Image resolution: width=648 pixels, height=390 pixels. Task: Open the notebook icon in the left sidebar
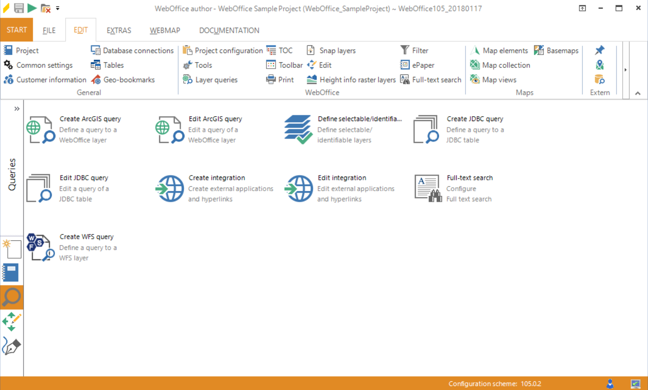(x=11, y=273)
